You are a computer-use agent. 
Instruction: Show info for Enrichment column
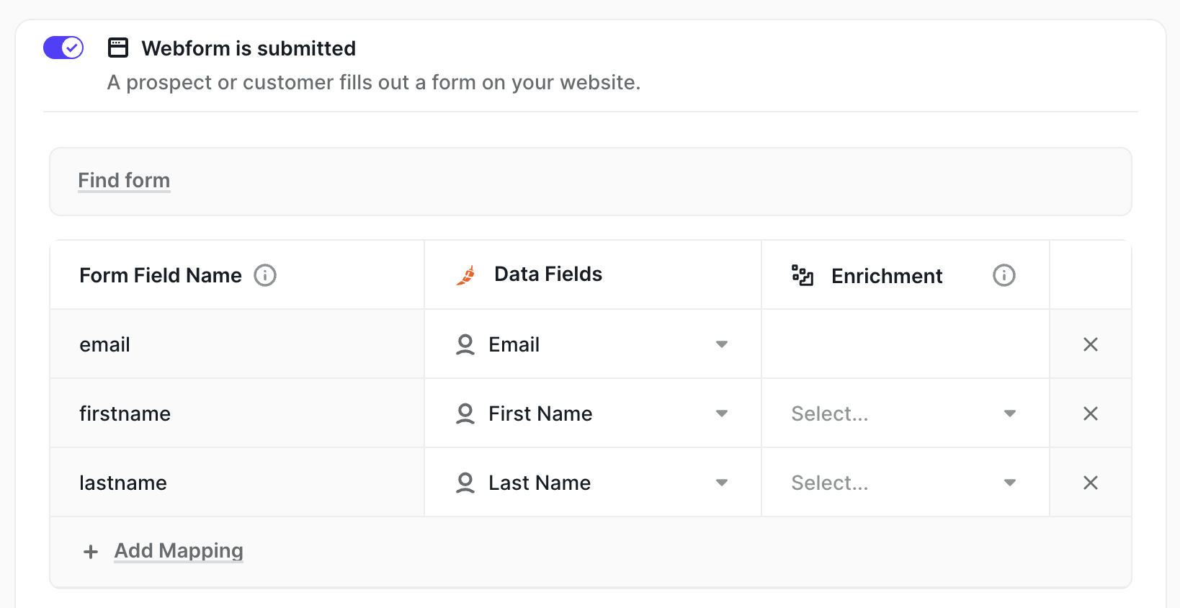click(1004, 275)
